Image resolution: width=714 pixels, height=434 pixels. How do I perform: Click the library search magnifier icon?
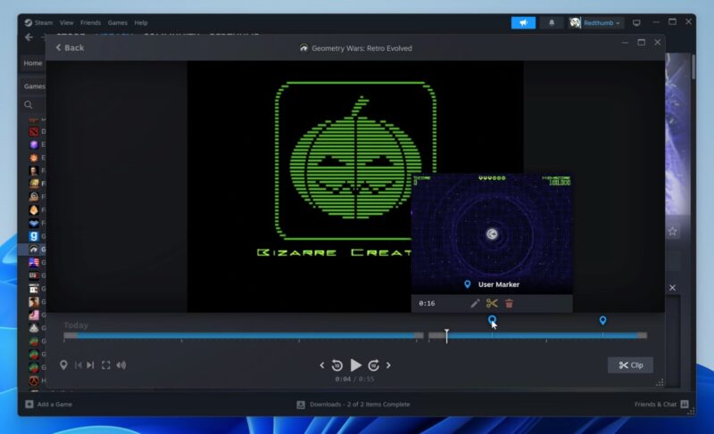tap(29, 105)
